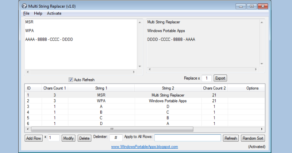Select the Multi String Replacer table cell
This screenshot has height=153, width=292.
pyautogui.click(x=168, y=95)
